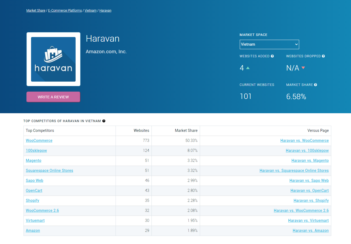
Task: Open the Market Space Vietnam dropdown
Action: 269,44
